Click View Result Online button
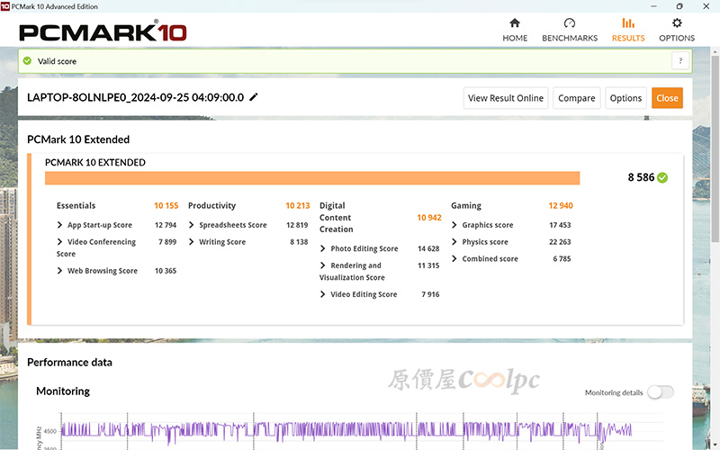 506,98
